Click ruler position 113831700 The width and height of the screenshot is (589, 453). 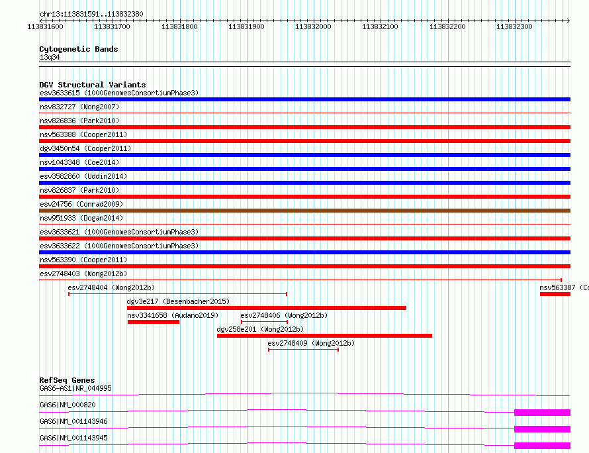pos(112,26)
